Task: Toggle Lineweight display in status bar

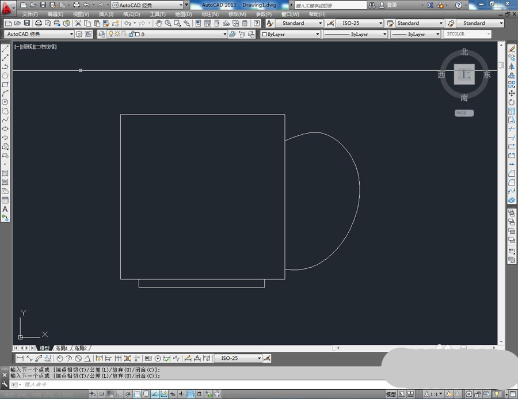Action: pyautogui.click(x=181, y=394)
